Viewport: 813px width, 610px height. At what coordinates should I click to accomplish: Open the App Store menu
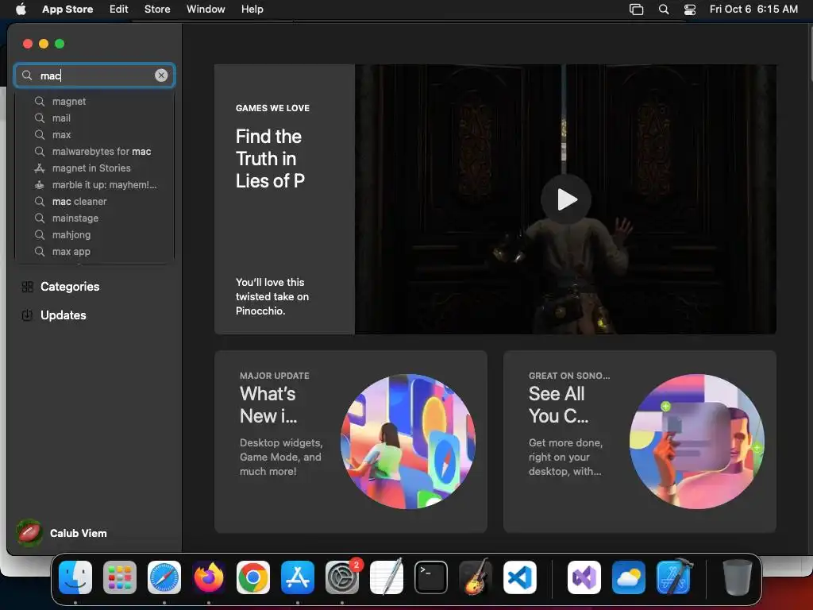tap(67, 9)
